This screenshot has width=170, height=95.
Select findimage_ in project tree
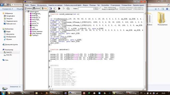[x=35, y=16]
